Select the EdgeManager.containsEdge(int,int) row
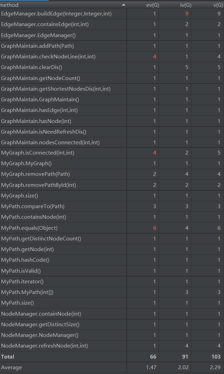The height and width of the screenshot is (374, 224). [x=112, y=24]
